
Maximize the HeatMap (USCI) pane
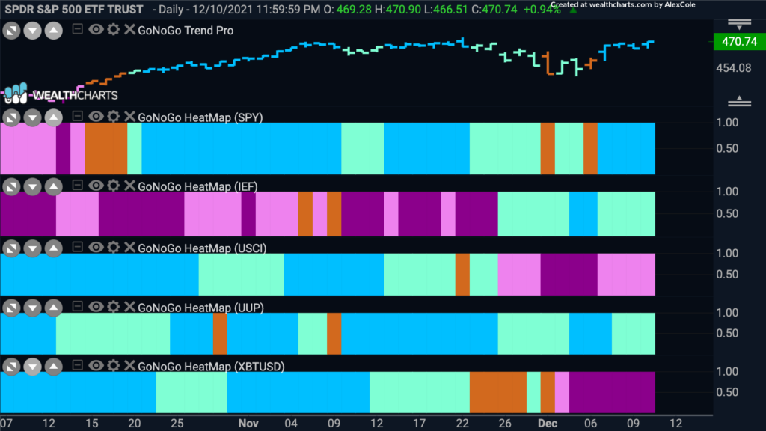coord(11,248)
